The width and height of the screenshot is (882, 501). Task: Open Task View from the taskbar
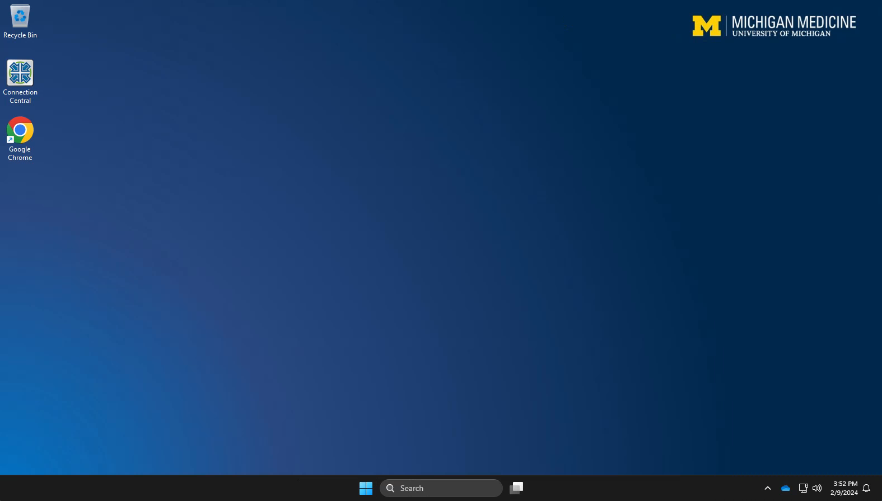click(516, 488)
